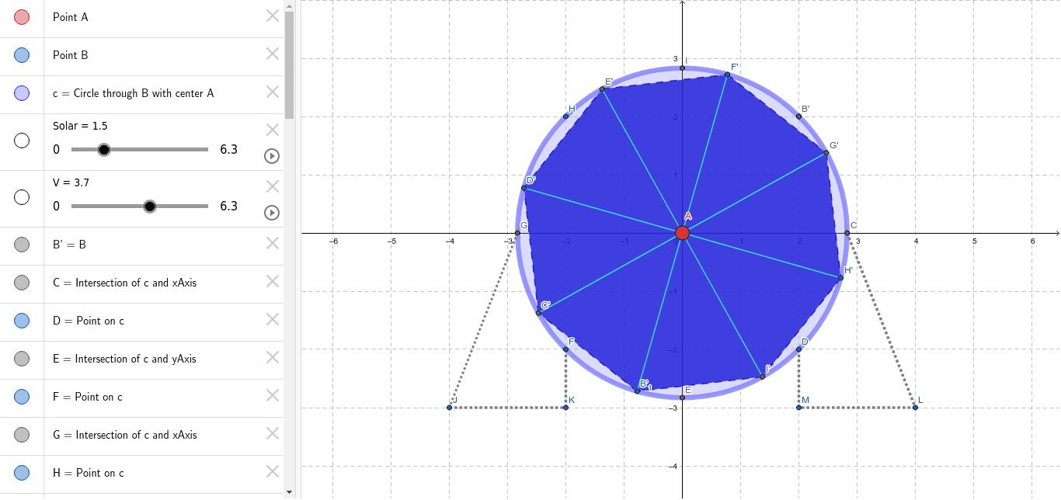Delete the circle c object
Image resolution: width=1061 pixels, height=500 pixels.
[272, 93]
